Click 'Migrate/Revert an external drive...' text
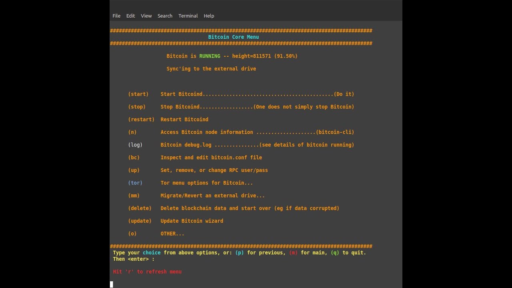 pyautogui.click(x=213, y=196)
